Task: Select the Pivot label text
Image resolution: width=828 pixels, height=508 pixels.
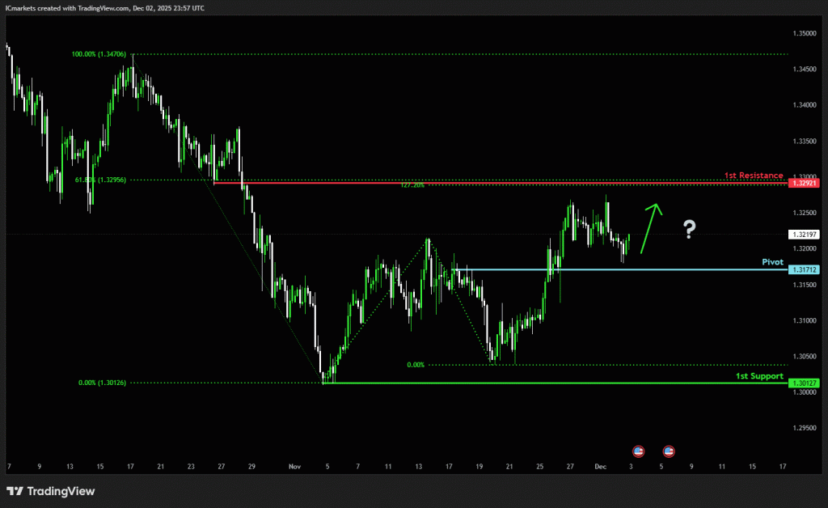Action: pos(772,262)
